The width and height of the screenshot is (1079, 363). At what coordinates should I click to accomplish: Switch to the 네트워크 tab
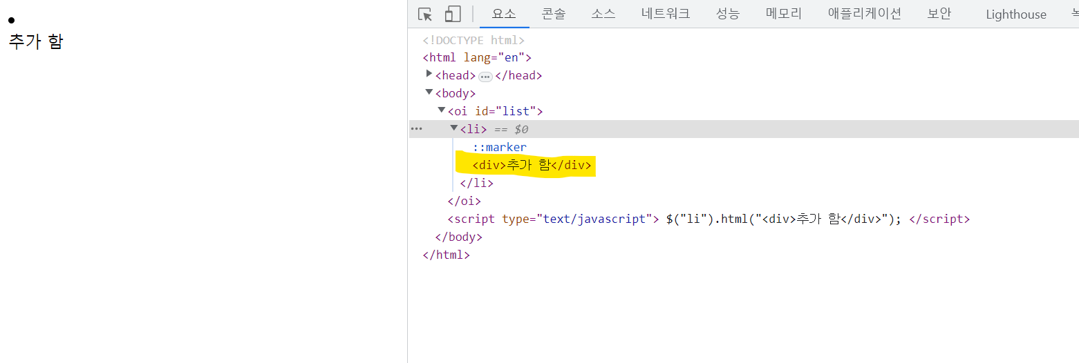[666, 14]
